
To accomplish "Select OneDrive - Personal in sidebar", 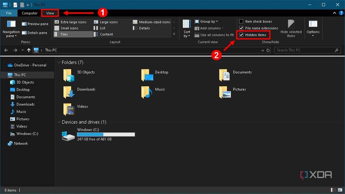I will [x=27, y=65].
